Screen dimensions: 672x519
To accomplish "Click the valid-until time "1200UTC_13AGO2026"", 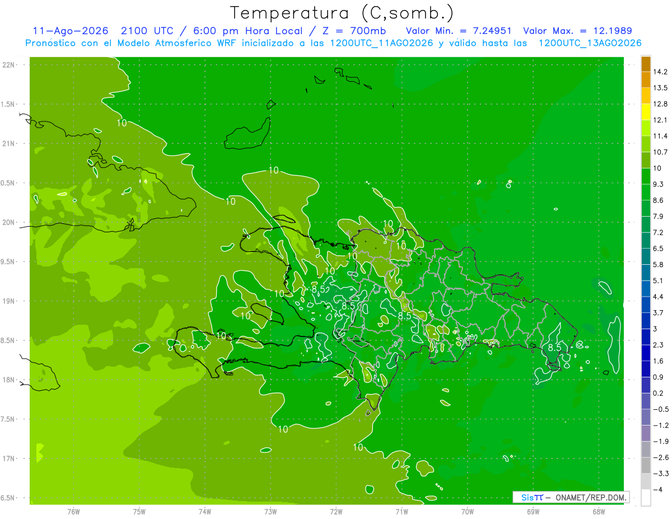I will tap(590, 43).
